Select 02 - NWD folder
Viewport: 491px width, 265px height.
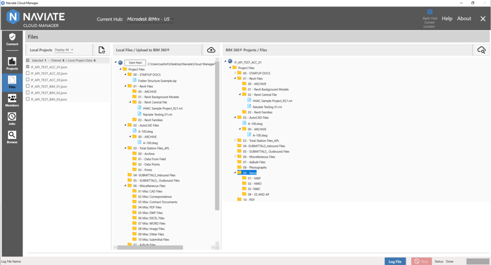click(255, 184)
